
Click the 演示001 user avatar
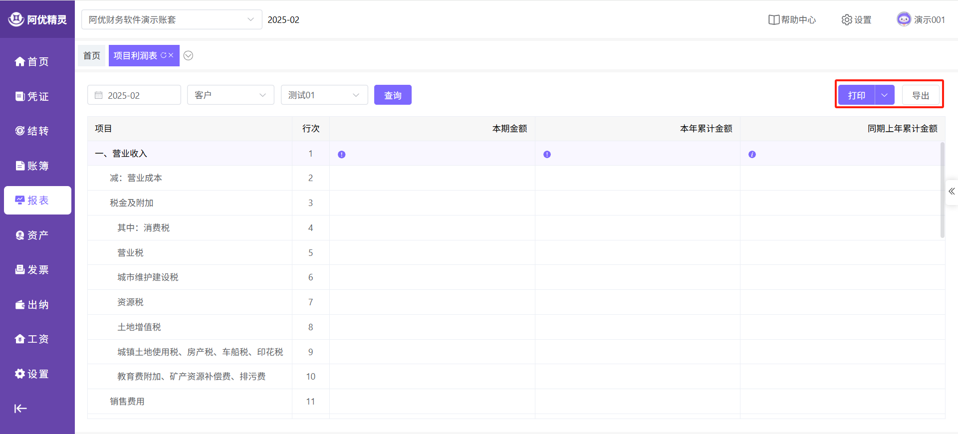pos(904,19)
